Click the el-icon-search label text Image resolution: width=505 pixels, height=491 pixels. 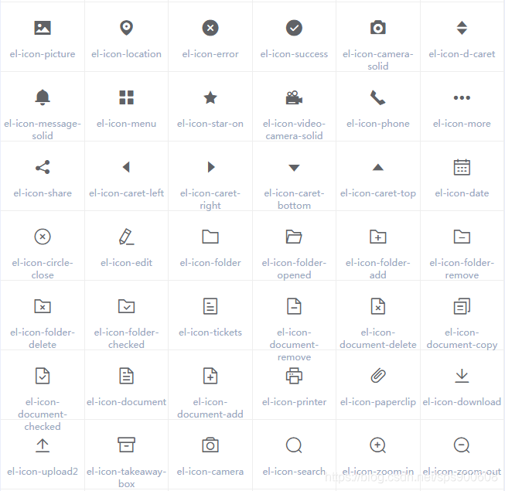294,472
